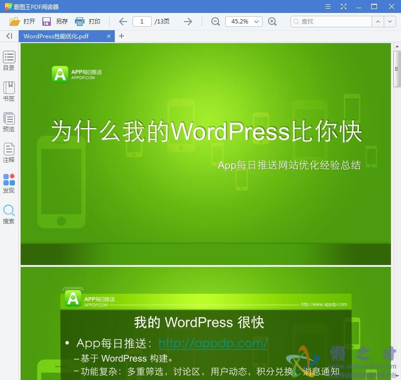Open a new tab with the plus button
This screenshot has width=401, height=380.
point(121,36)
